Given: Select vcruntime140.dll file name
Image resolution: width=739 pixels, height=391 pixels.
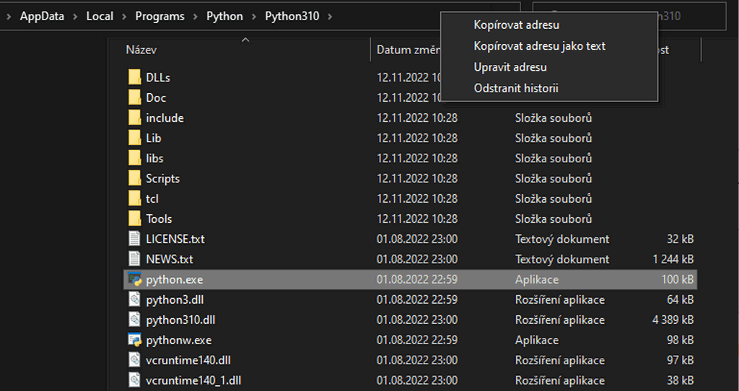Looking at the screenshot, I should (188, 361).
